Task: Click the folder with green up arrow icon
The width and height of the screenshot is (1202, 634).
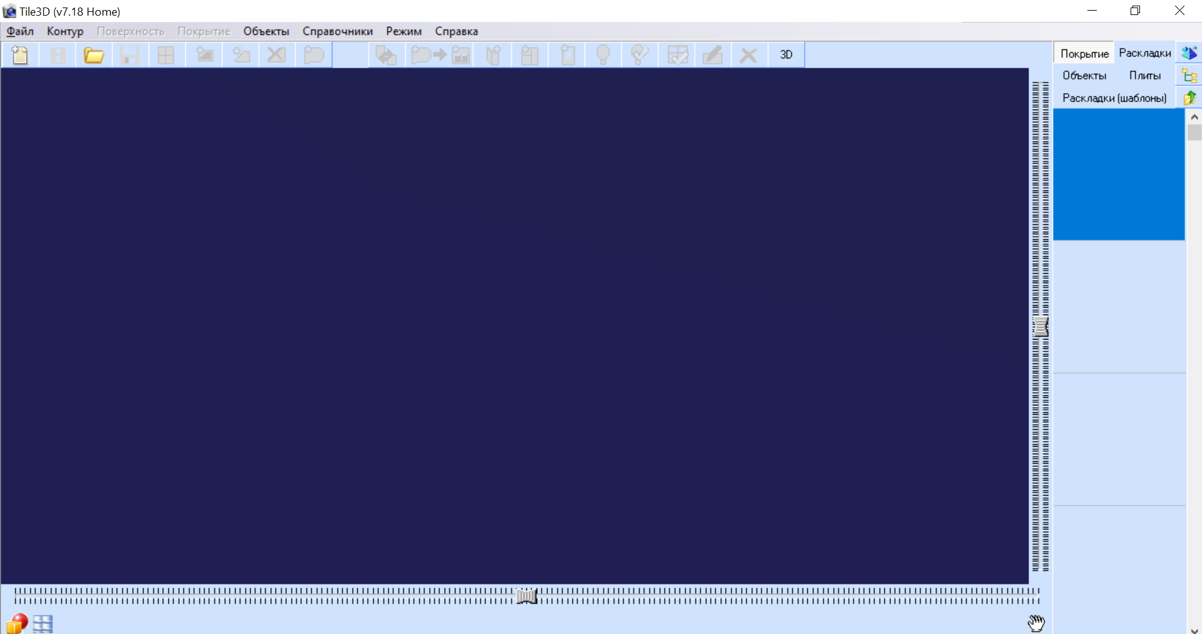Action: point(1189,98)
